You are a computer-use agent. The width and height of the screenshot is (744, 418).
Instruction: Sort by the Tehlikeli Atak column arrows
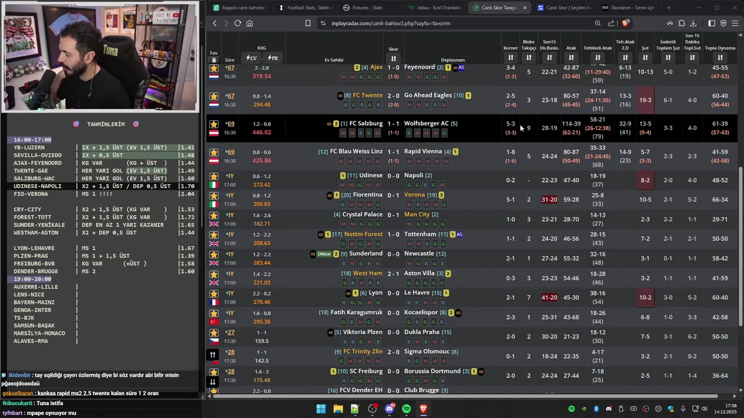point(598,57)
